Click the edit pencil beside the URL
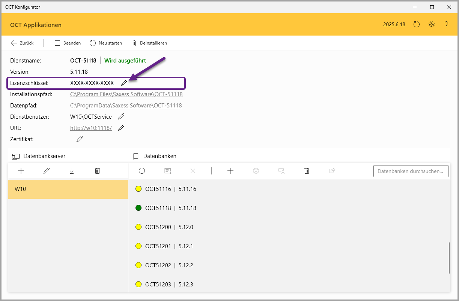 [121, 128]
